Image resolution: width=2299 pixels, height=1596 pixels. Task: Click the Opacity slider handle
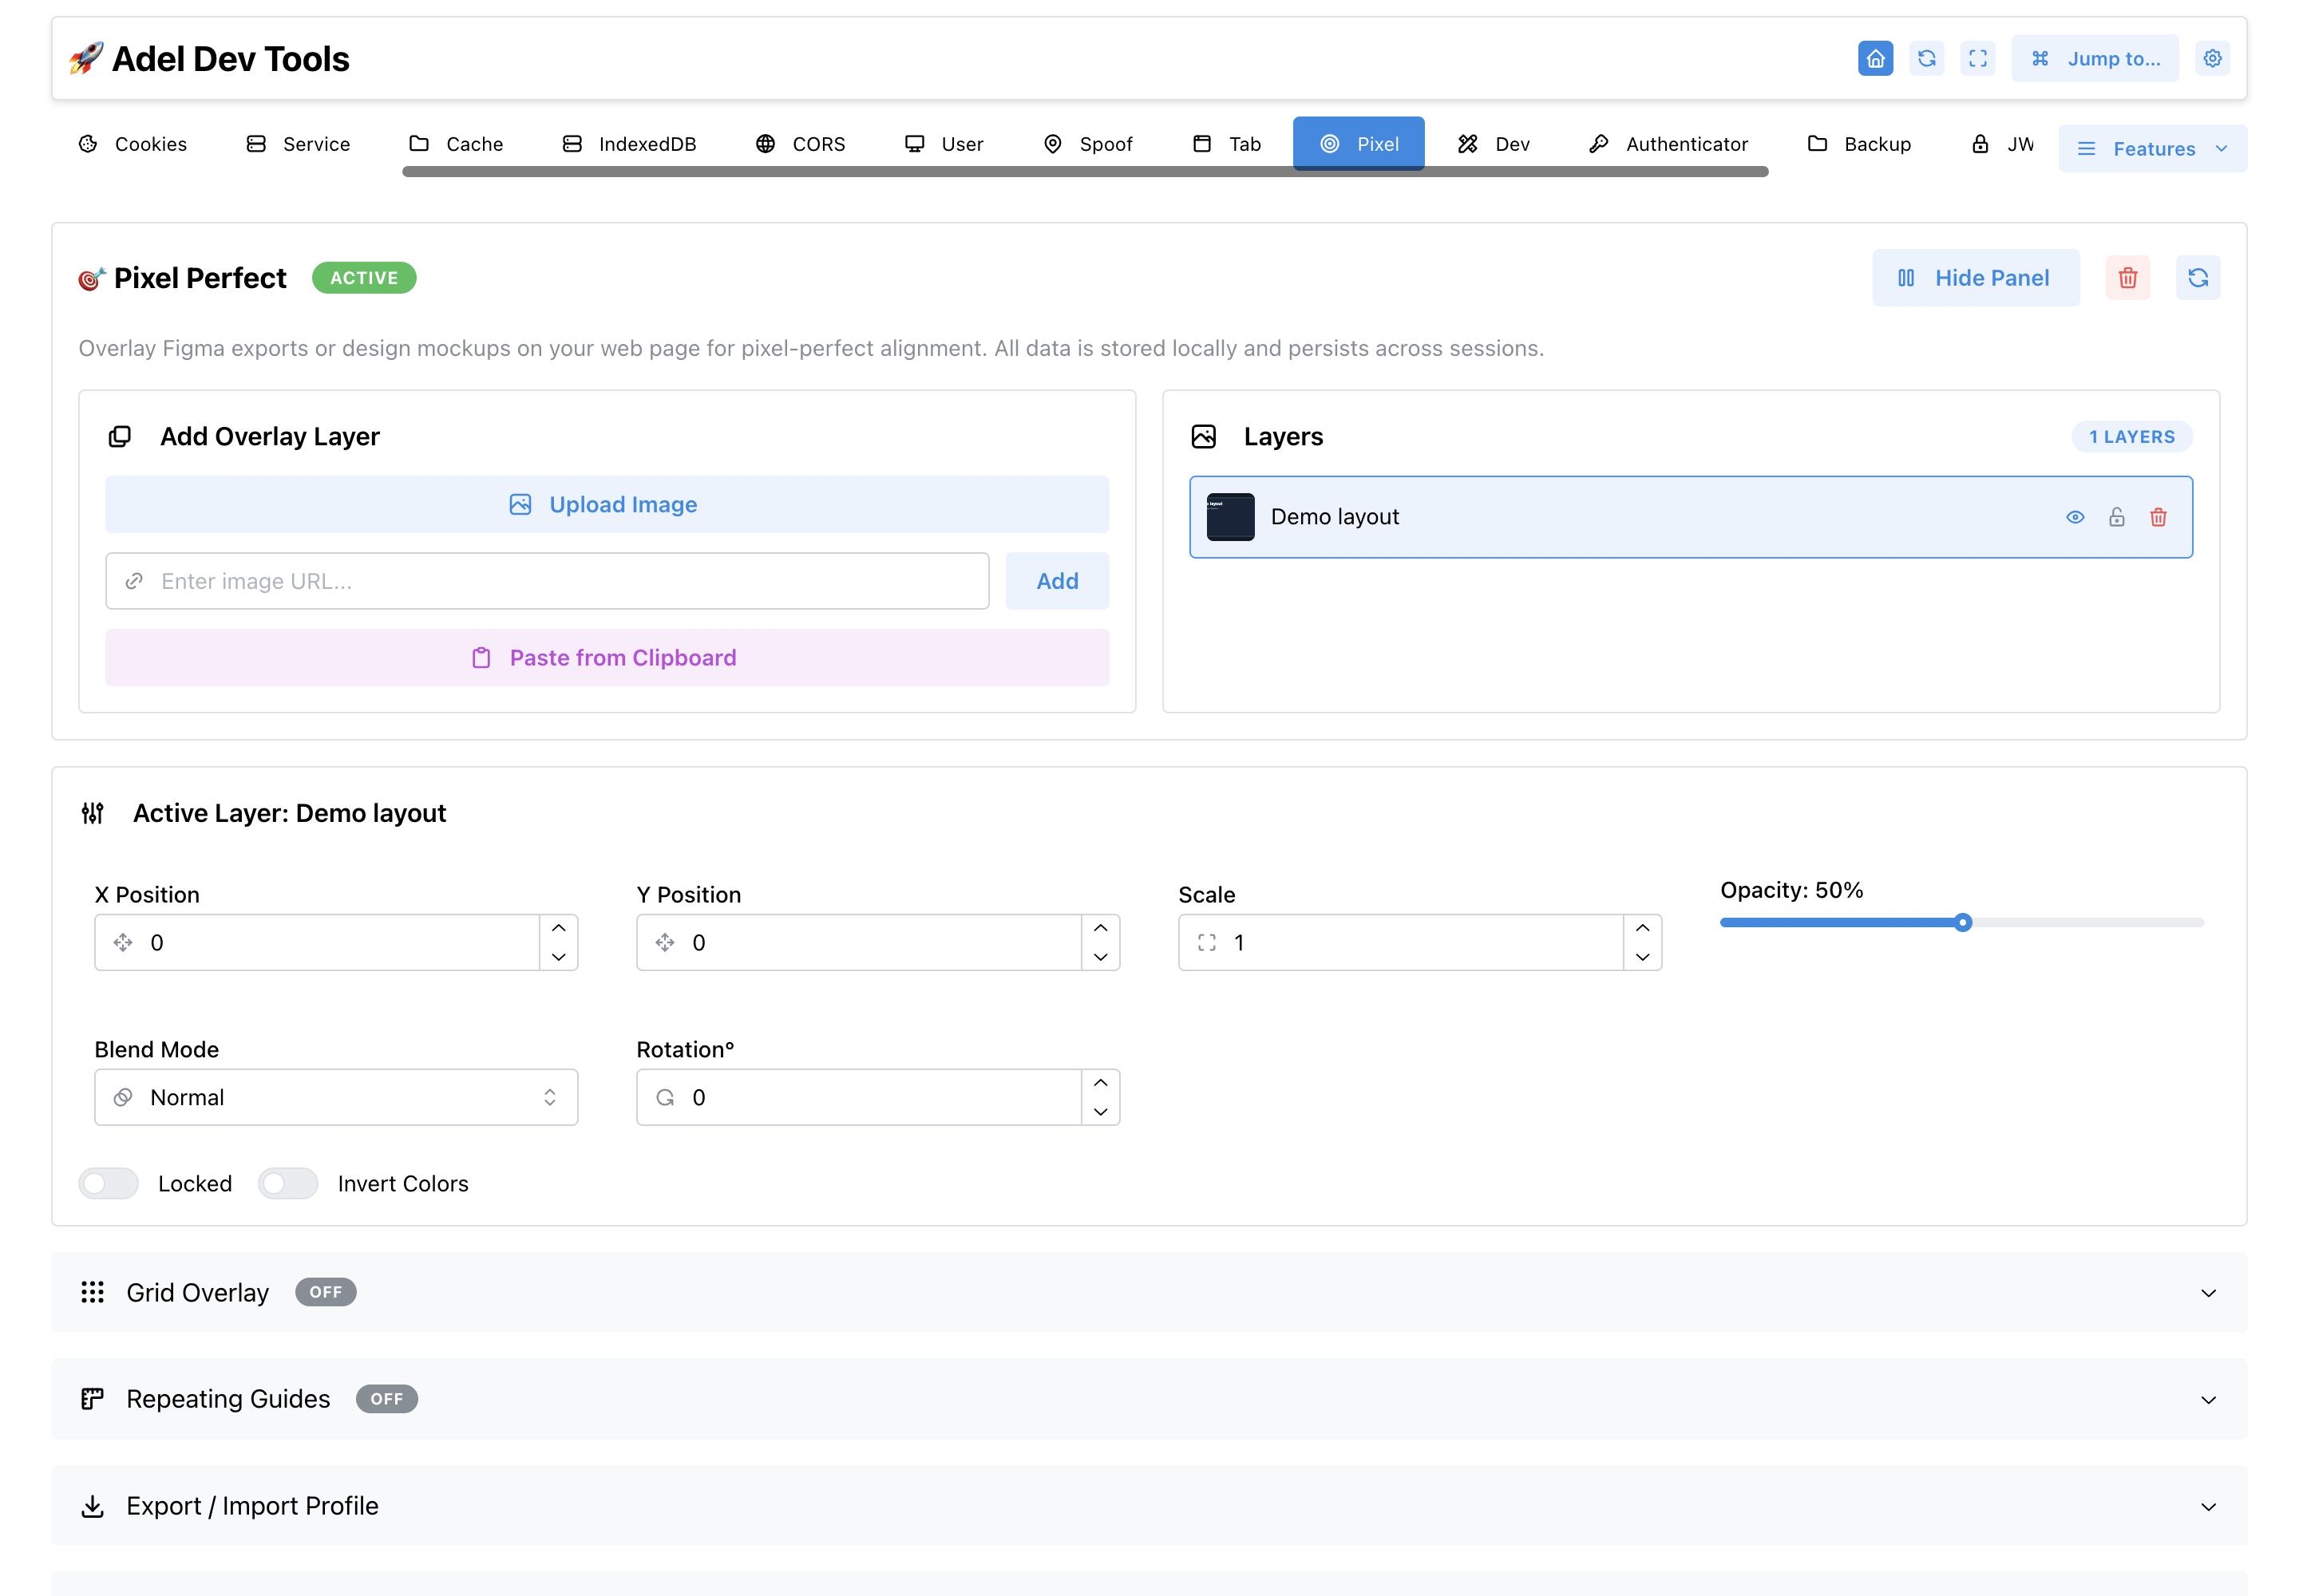[x=1962, y=922]
